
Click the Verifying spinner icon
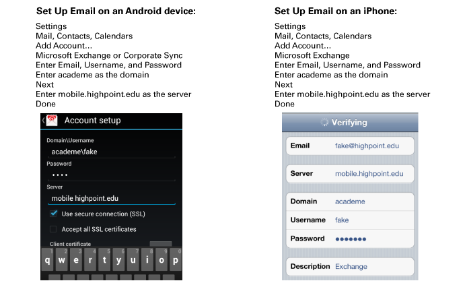pos(325,123)
